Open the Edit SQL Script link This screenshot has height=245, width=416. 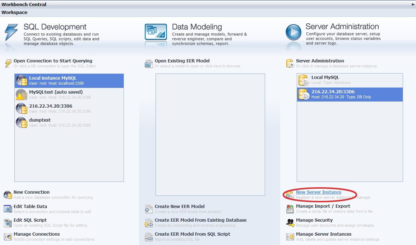[30, 220]
